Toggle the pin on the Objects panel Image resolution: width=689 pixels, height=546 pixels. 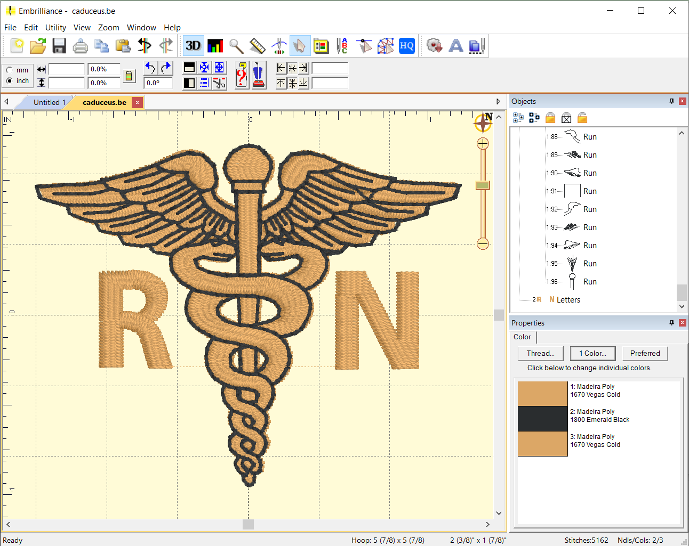coord(671,101)
